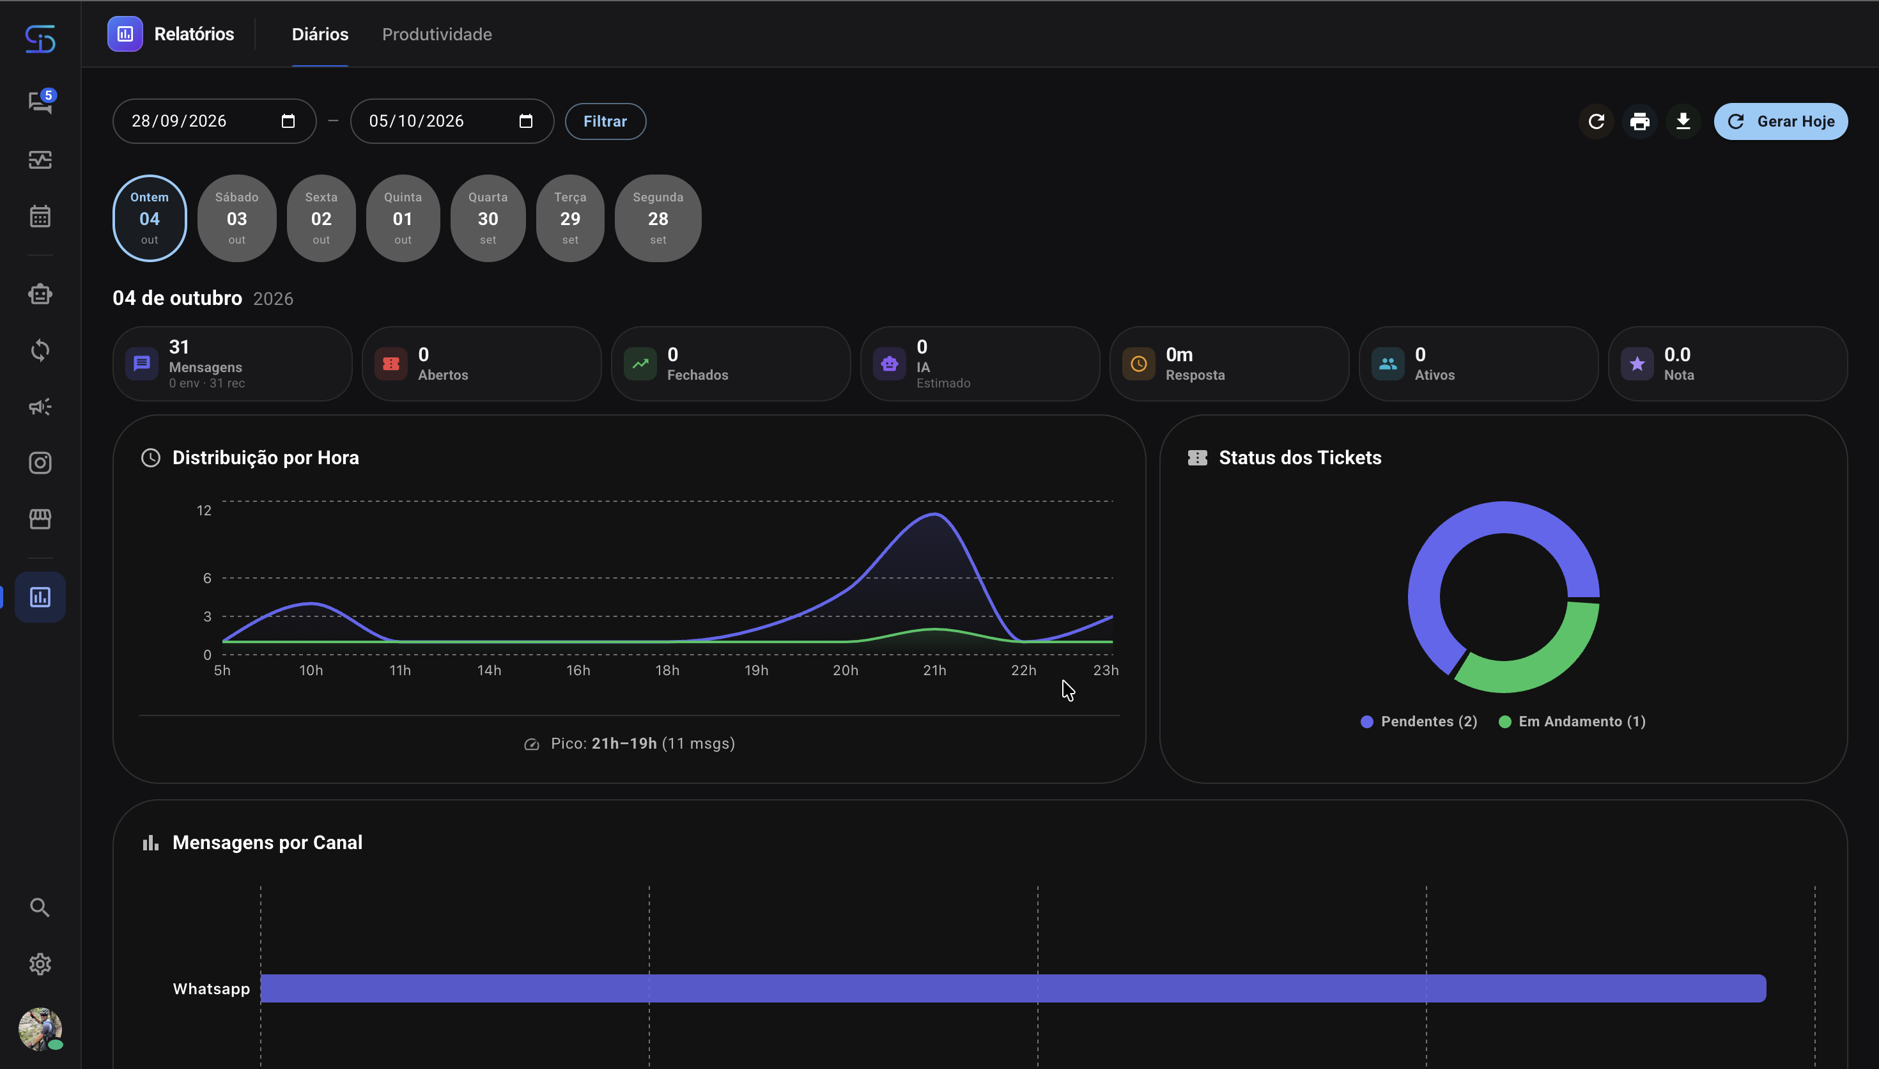Open the activity monitor sidebar icon
The image size is (1879, 1069).
click(x=40, y=159)
